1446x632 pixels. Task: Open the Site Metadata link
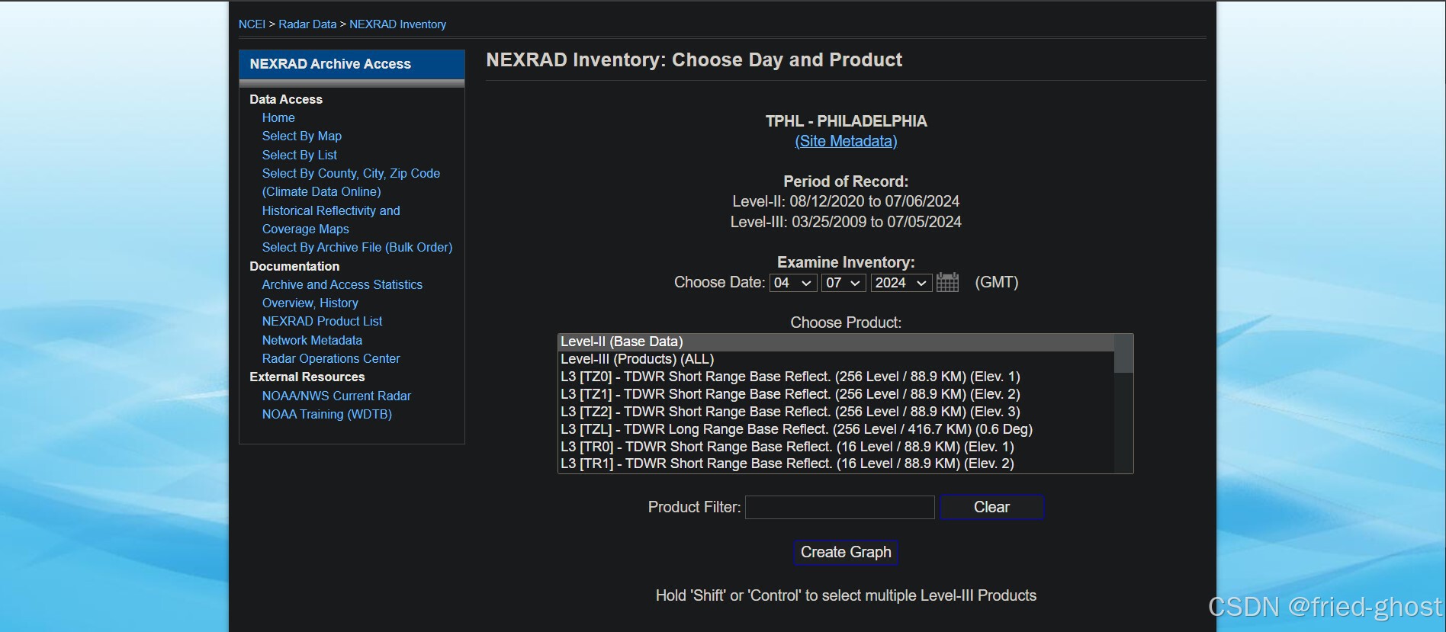pos(846,141)
